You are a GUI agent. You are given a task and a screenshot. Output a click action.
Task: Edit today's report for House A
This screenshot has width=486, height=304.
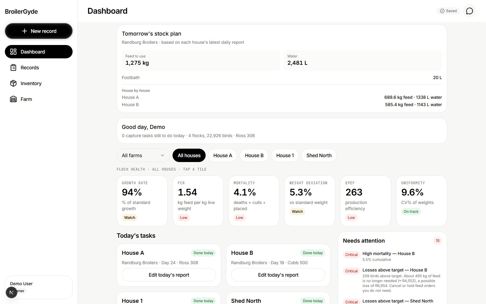click(x=169, y=275)
